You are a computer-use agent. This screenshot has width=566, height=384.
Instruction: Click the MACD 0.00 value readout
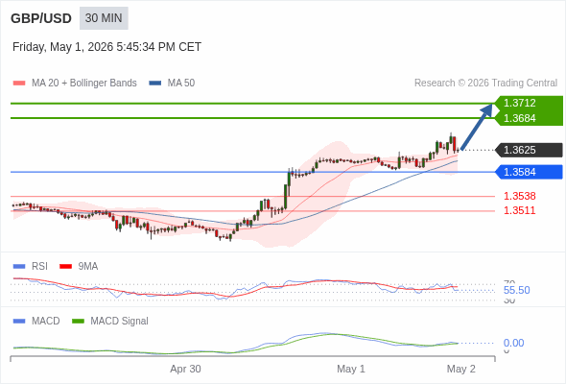pos(513,343)
